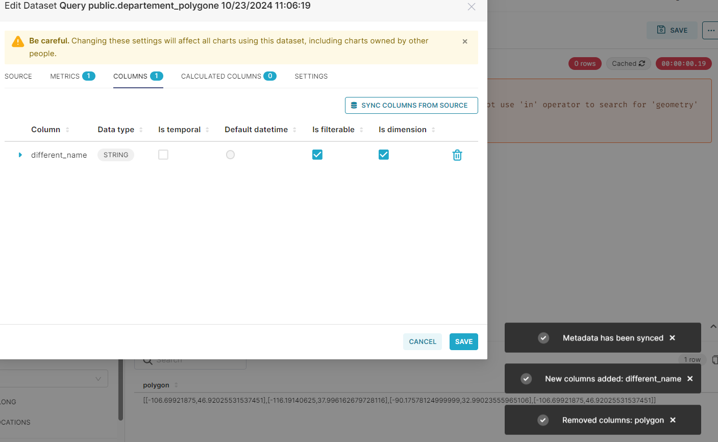
Task: Dismiss the Be careful warning banner
Action: pos(465,41)
